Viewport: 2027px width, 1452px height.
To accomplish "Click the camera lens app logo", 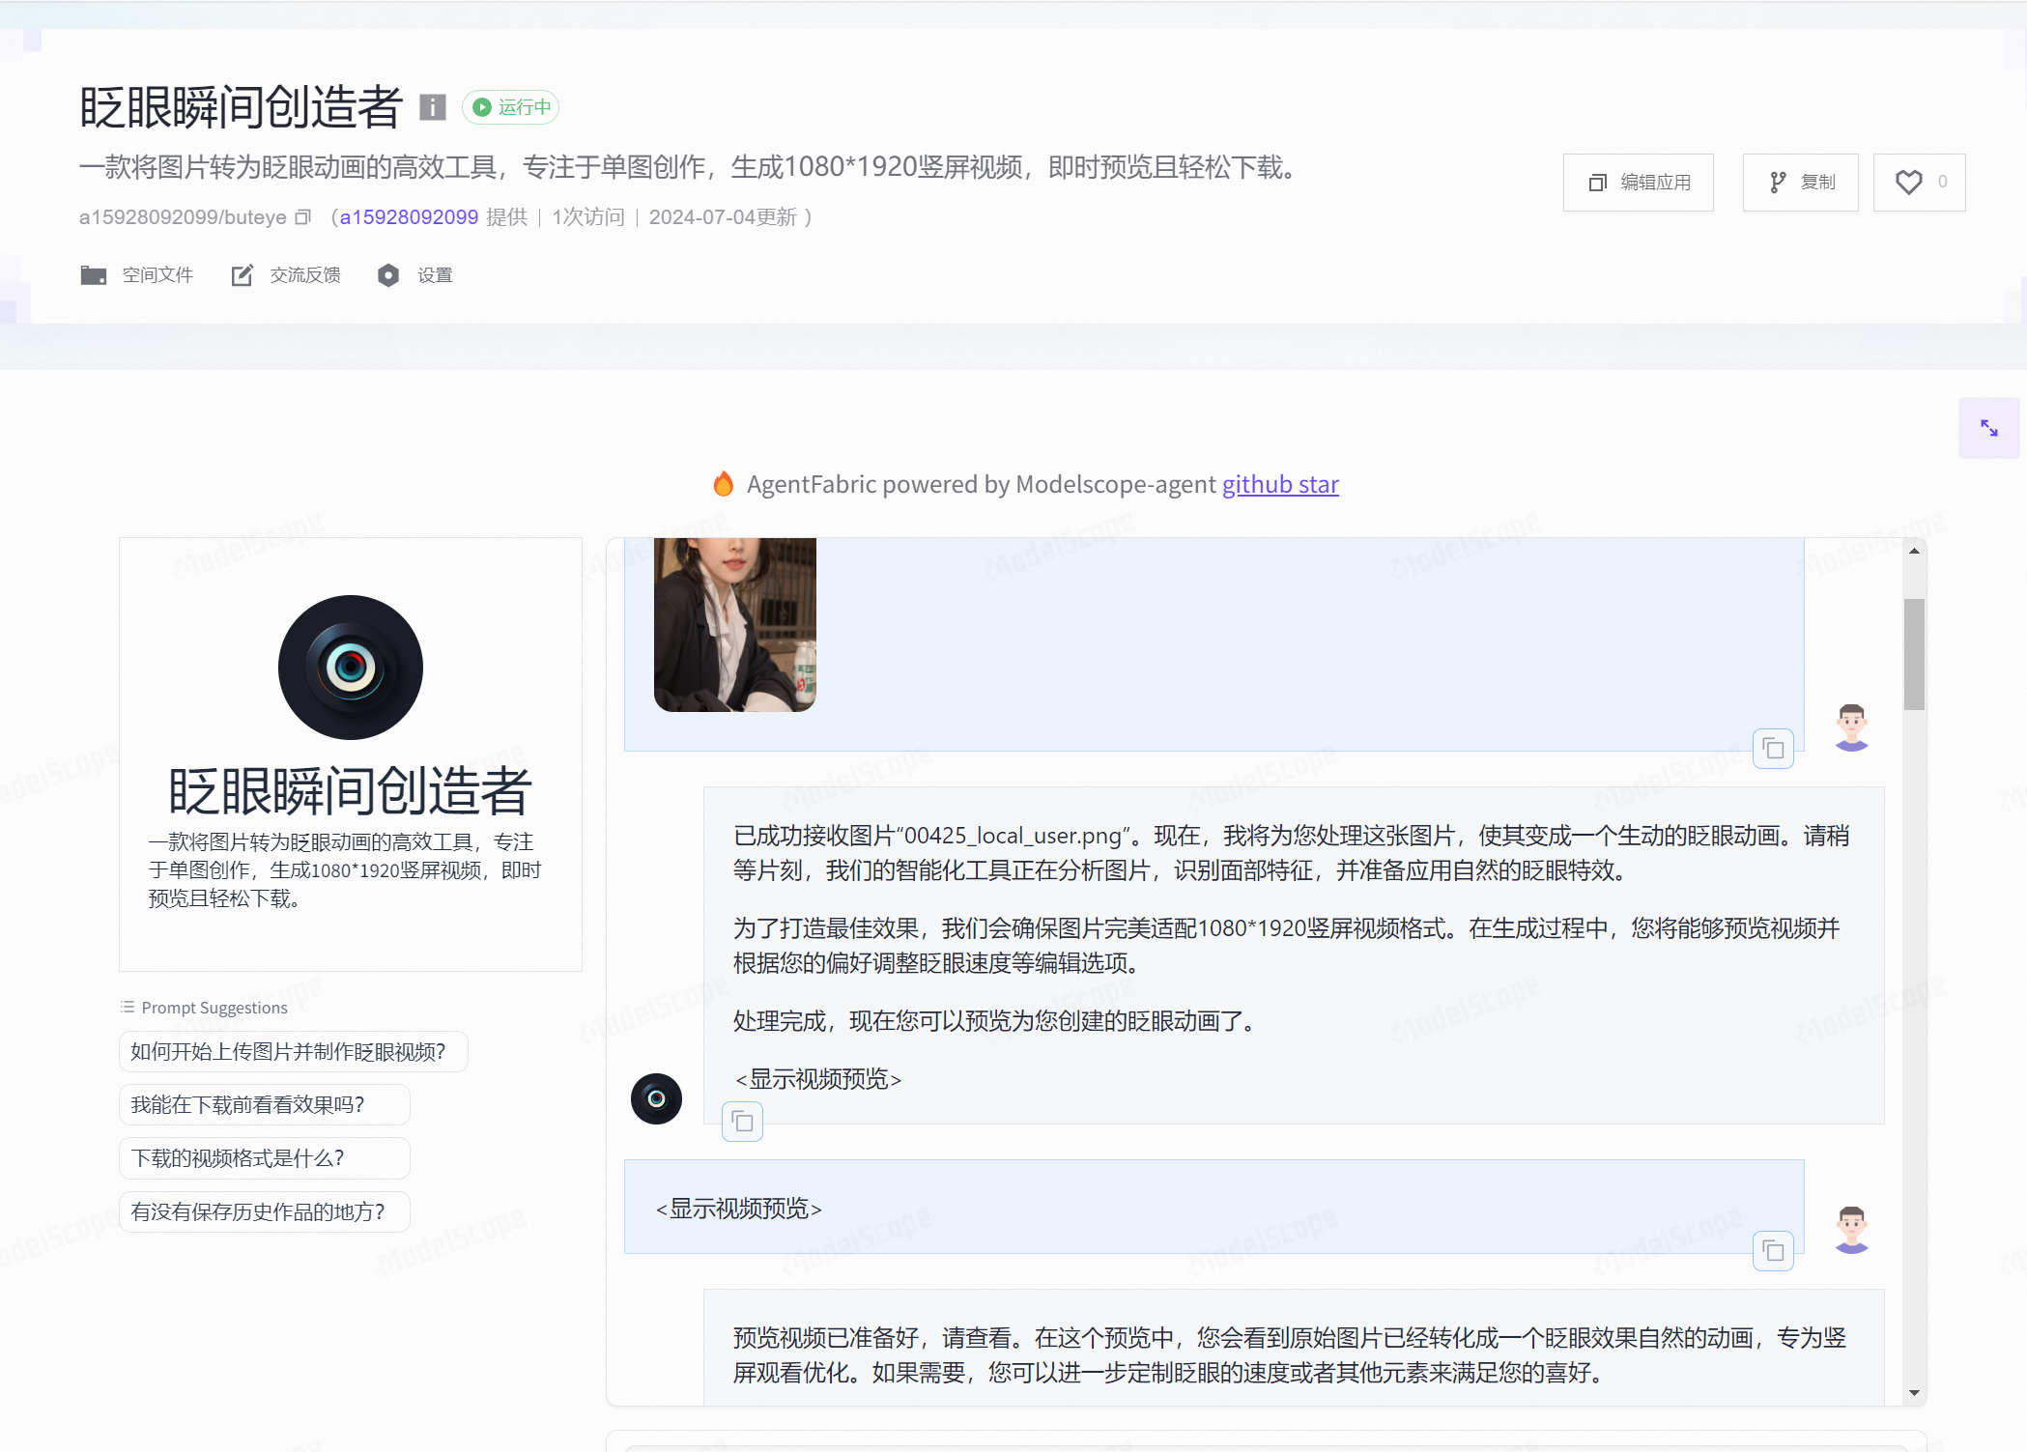I will (x=351, y=668).
